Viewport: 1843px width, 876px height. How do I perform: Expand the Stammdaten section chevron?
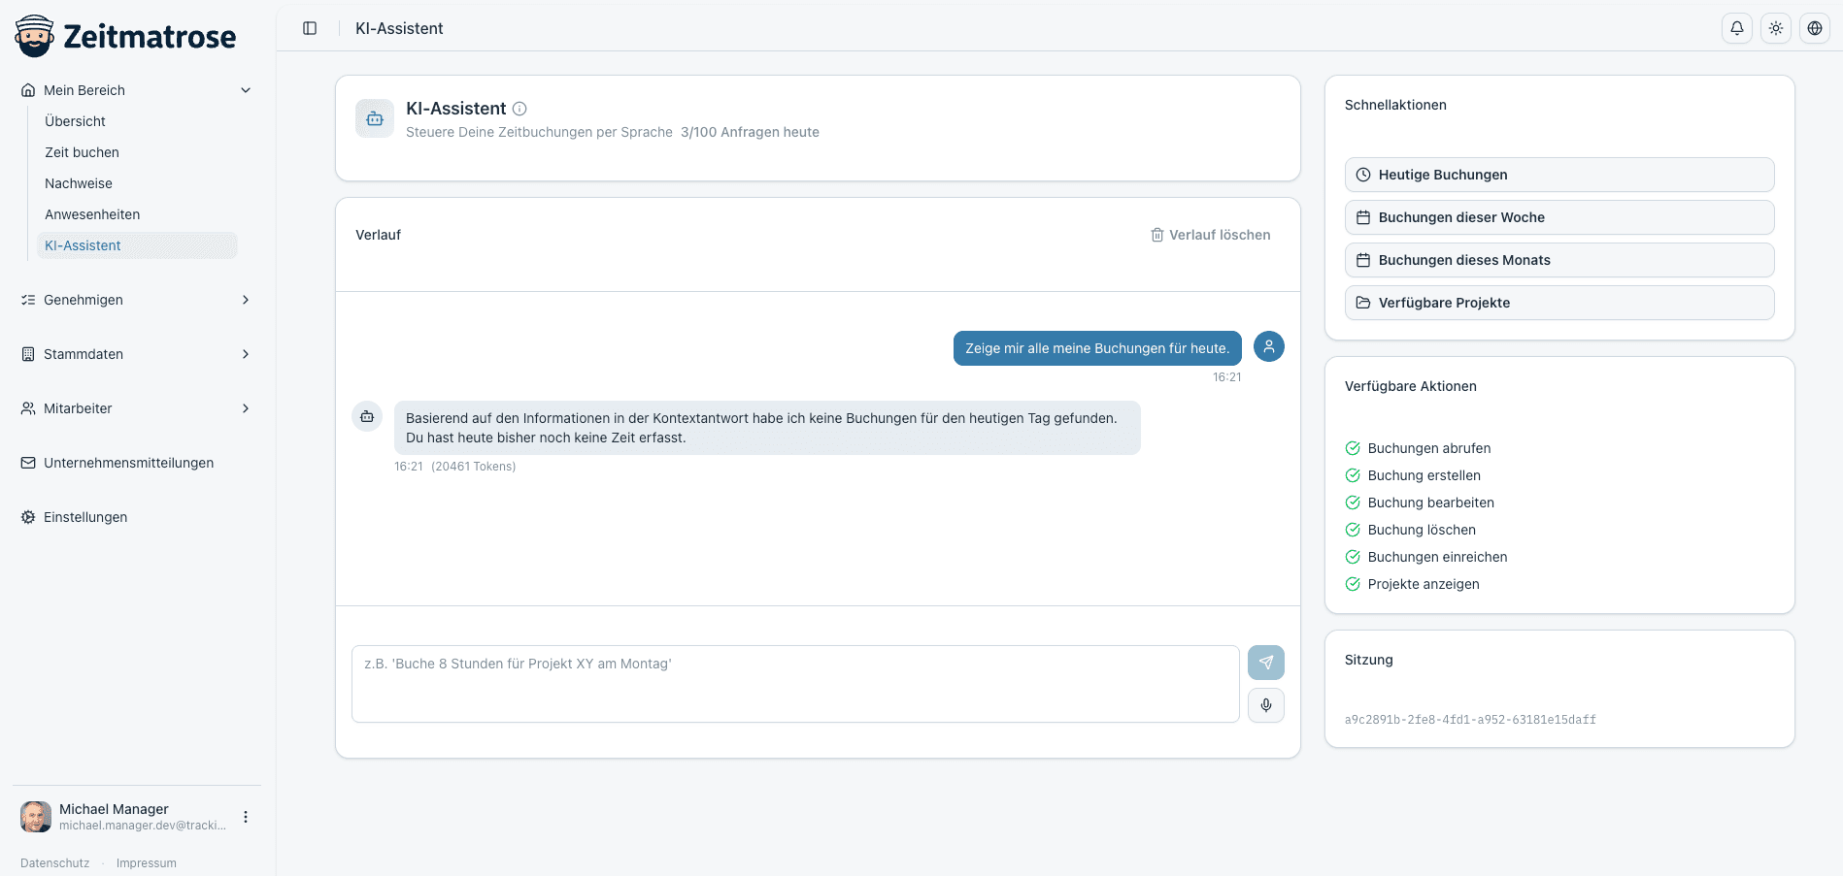(x=246, y=354)
